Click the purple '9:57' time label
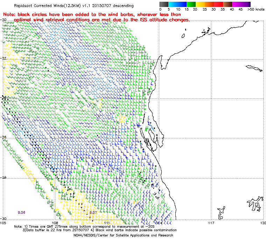 pyautogui.click(x=93, y=213)
